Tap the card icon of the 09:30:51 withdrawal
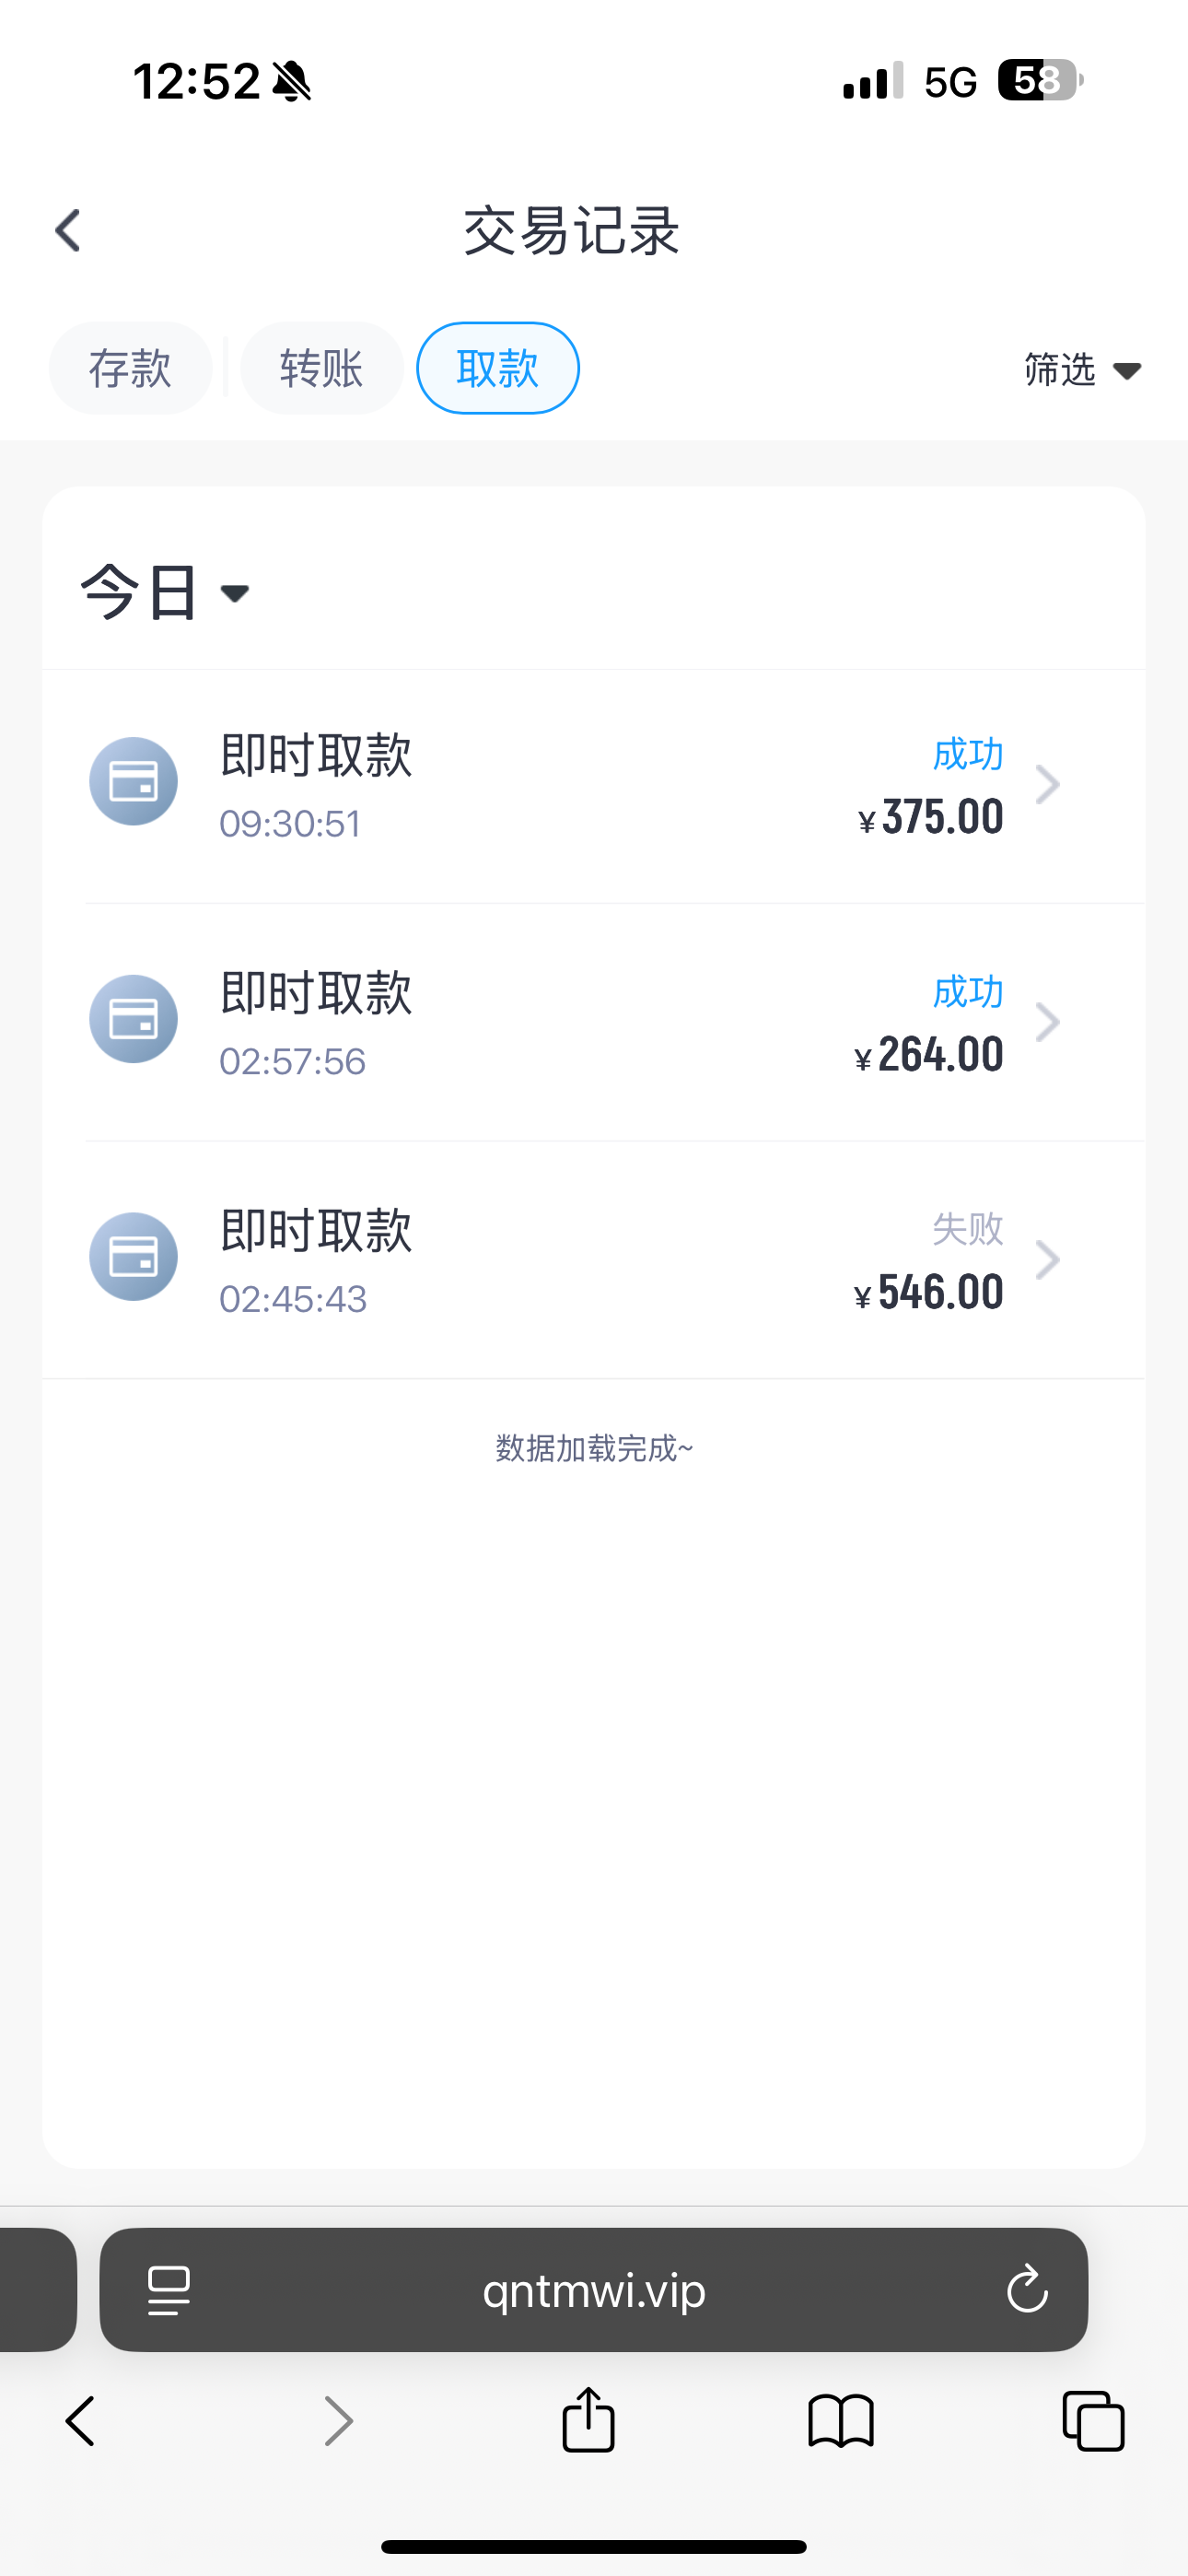1188x2576 pixels. point(133,781)
